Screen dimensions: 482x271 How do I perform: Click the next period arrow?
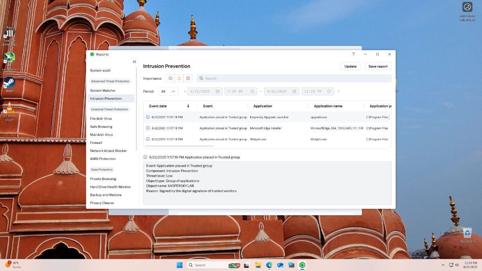pyautogui.click(x=338, y=92)
